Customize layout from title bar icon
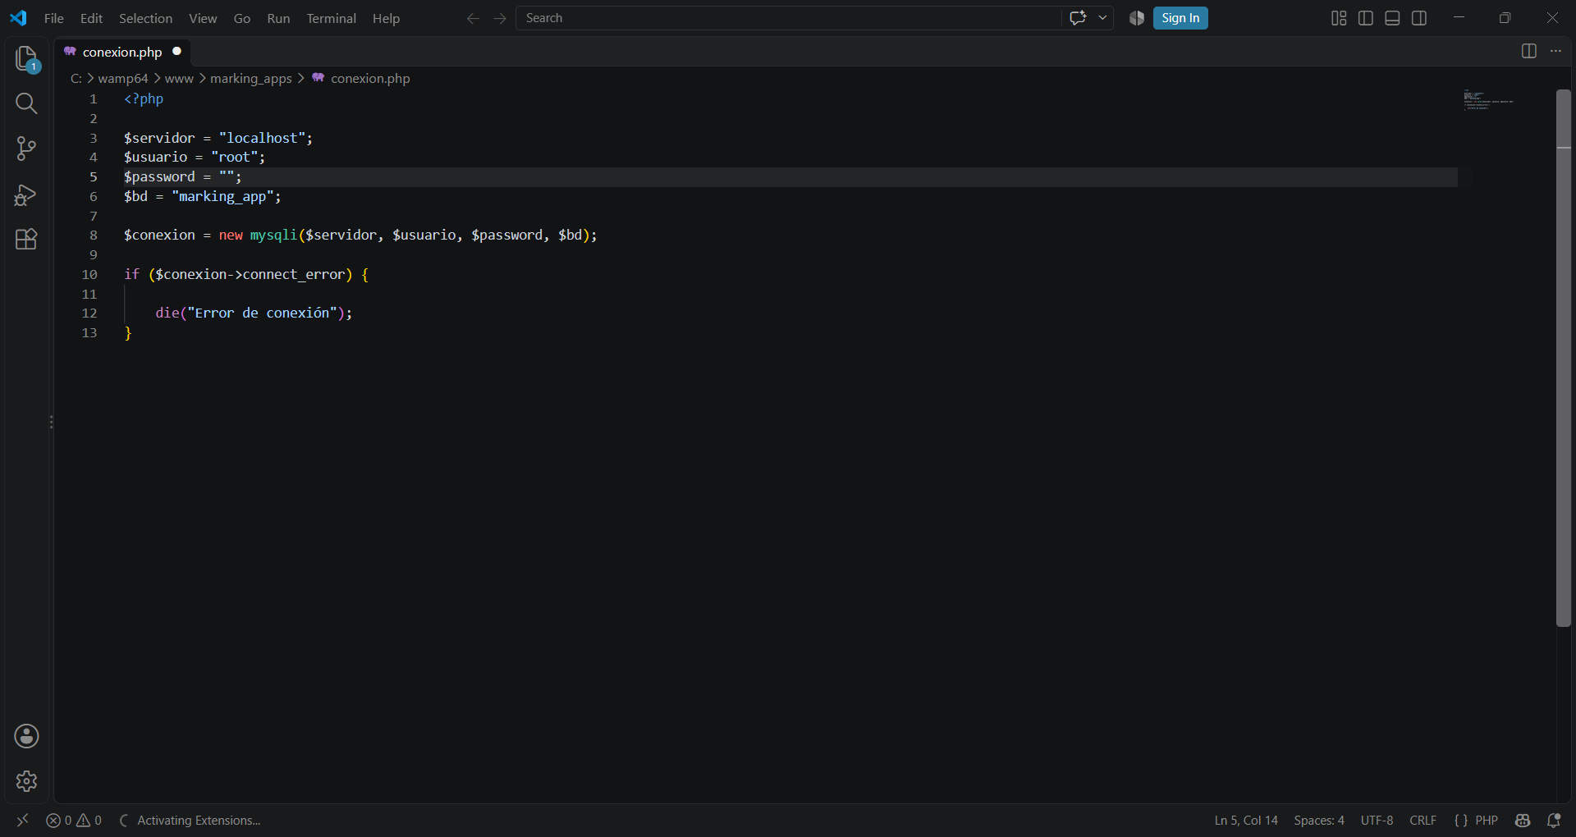The image size is (1576, 837). point(1339,18)
